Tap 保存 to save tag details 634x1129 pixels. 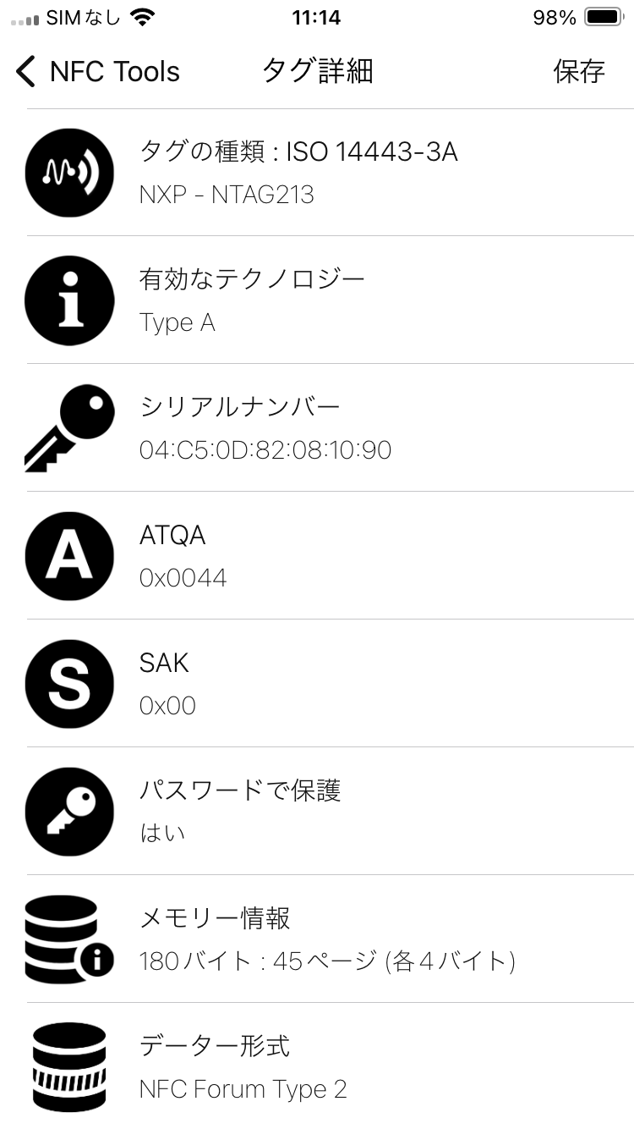click(x=579, y=72)
